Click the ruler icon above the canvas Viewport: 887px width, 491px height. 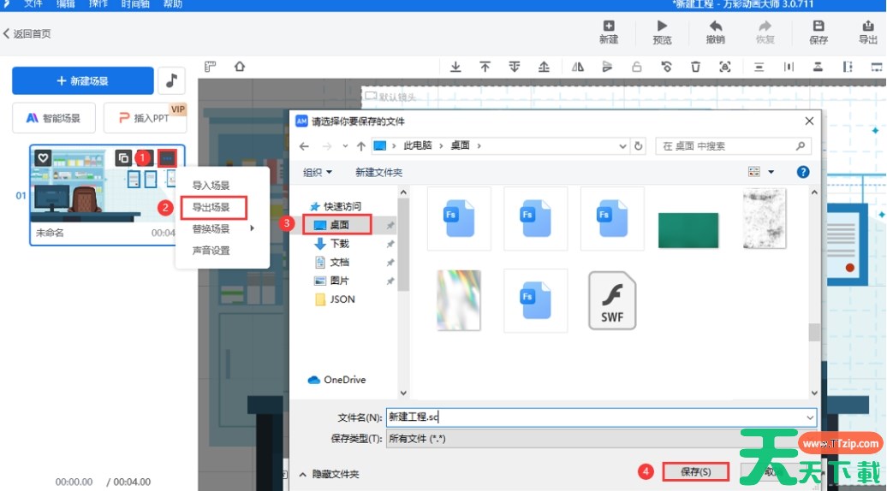[x=211, y=67]
